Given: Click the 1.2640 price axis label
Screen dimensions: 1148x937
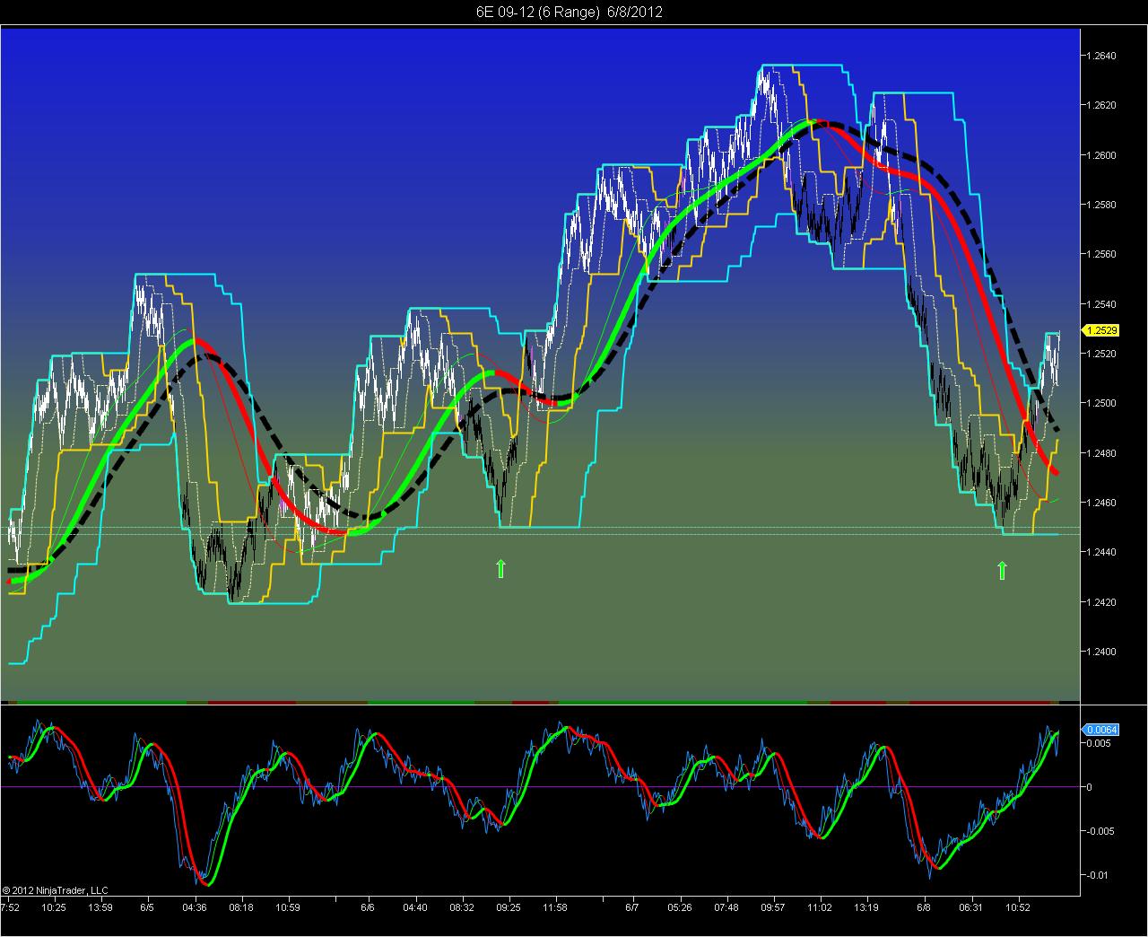Looking at the screenshot, I should pyautogui.click(x=1101, y=56).
